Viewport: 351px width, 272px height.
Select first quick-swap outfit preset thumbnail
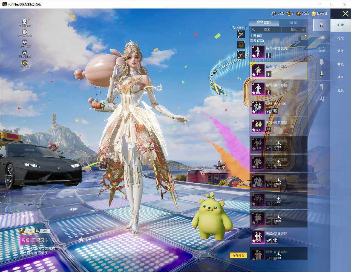(241, 34)
